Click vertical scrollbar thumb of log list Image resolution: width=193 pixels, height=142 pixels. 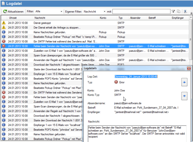tap(191, 39)
